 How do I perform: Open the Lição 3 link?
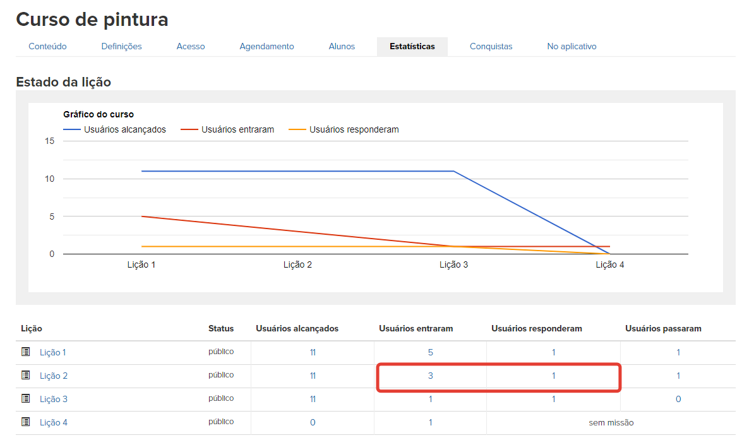54,399
